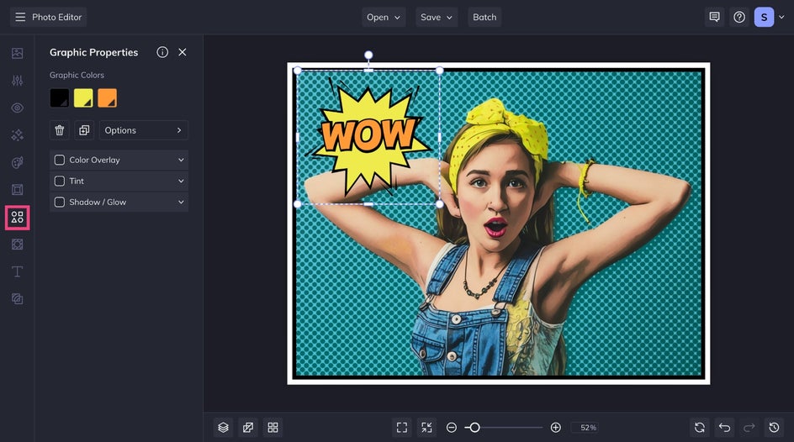The width and height of the screenshot is (794, 442).
Task: Fit image to screen
Action: (402, 428)
